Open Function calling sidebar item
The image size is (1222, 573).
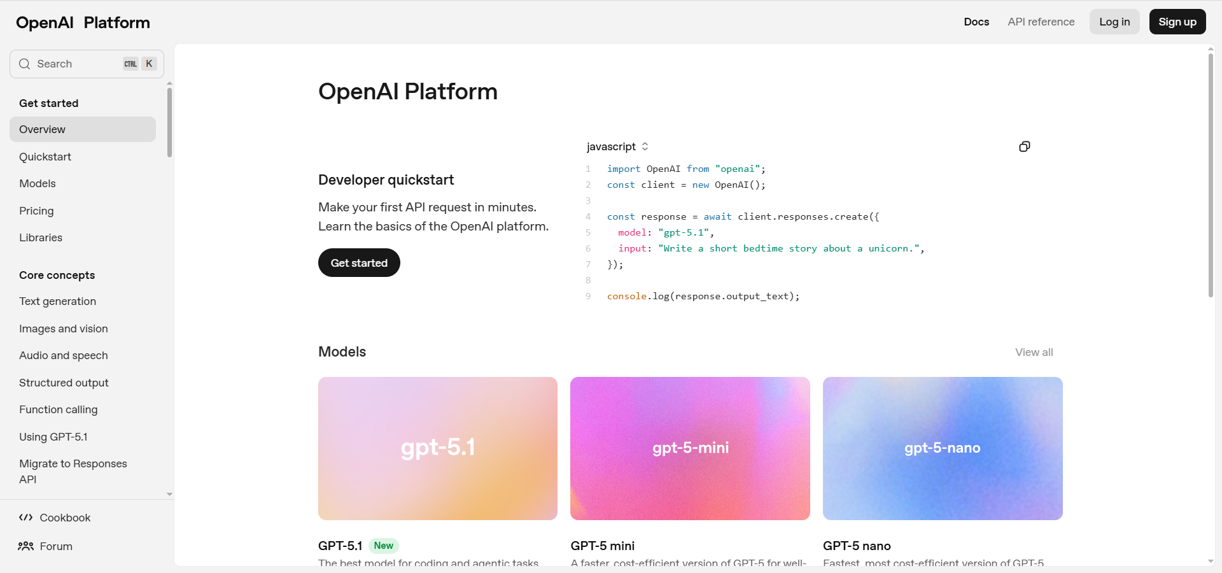coord(59,409)
